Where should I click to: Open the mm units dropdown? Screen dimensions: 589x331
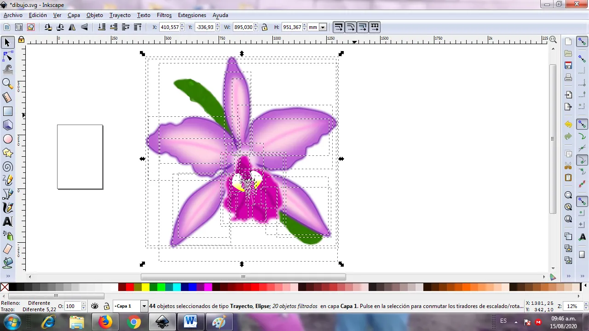pyautogui.click(x=323, y=28)
